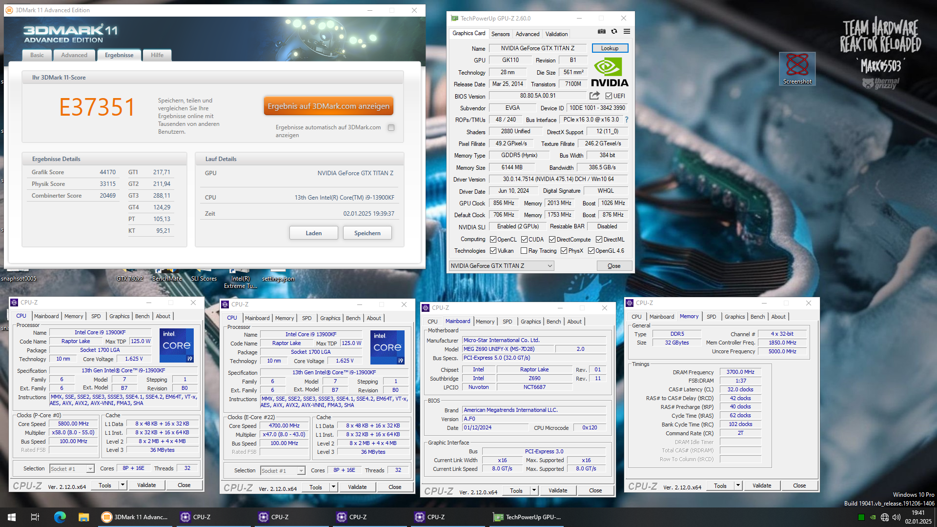Click the Close button in GPU-Z

614,266
